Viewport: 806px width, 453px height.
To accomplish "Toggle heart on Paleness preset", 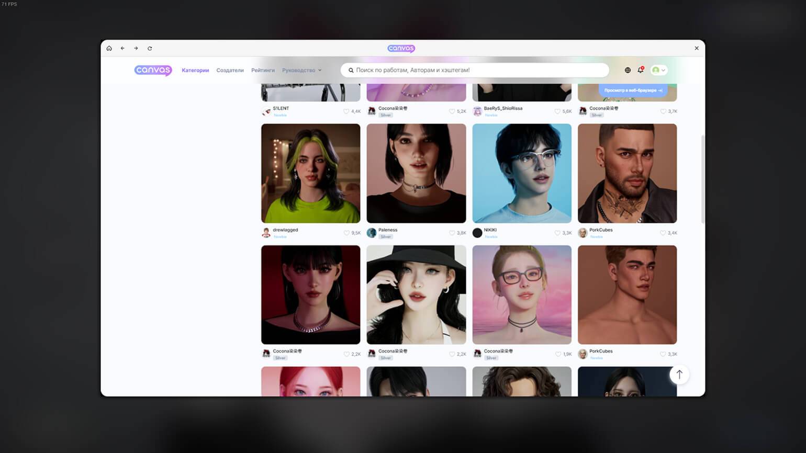I will point(452,233).
